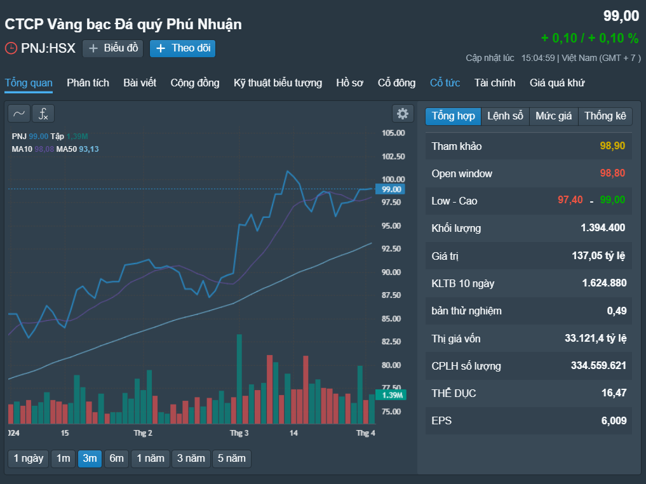Click the 1.39M volume axis label
The width and height of the screenshot is (646, 484).
[391, 395]
